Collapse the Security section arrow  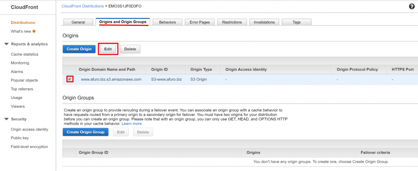[7, 119]
